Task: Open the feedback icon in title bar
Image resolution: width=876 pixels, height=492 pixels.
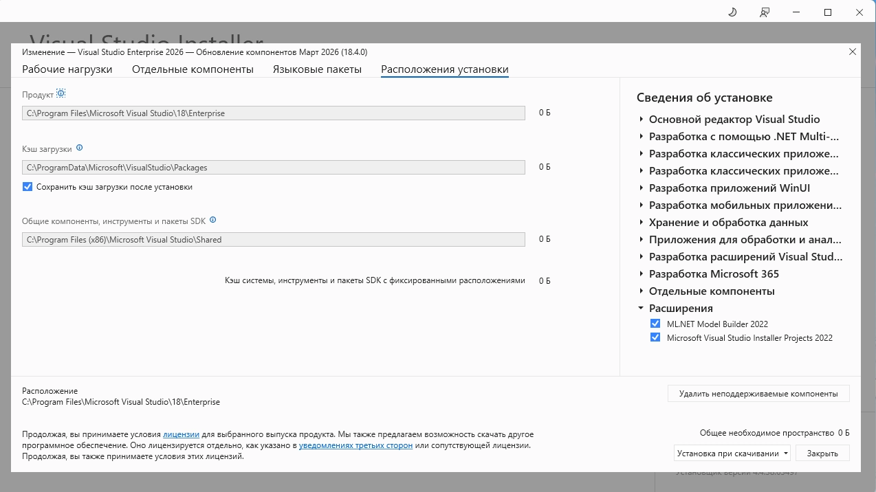Action: tap(765, 12)
